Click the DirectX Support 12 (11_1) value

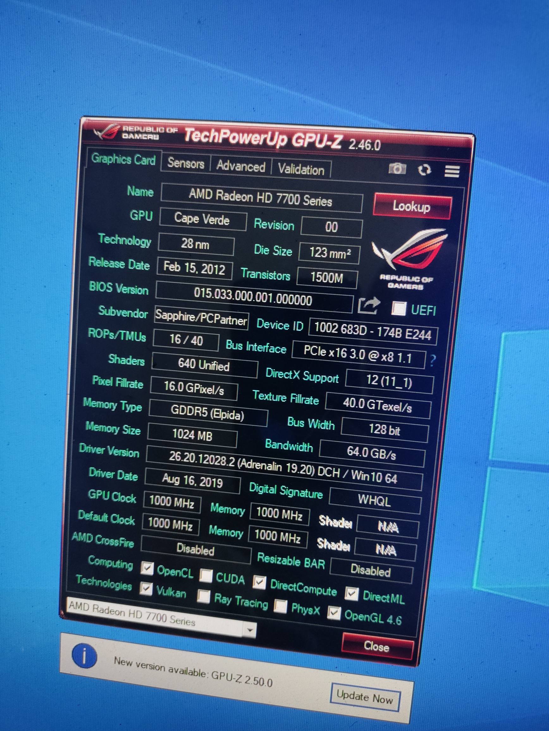(389, 381)
